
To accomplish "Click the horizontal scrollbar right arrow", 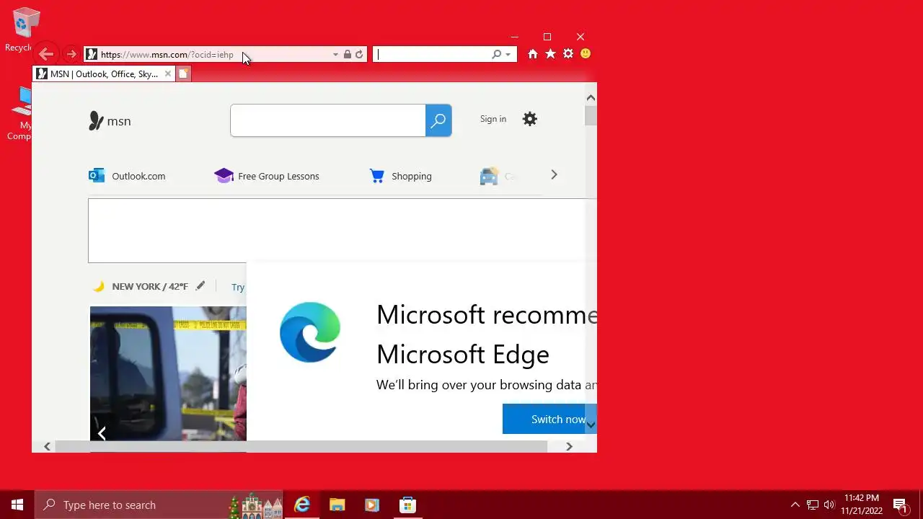I will [x=569, y=447].
